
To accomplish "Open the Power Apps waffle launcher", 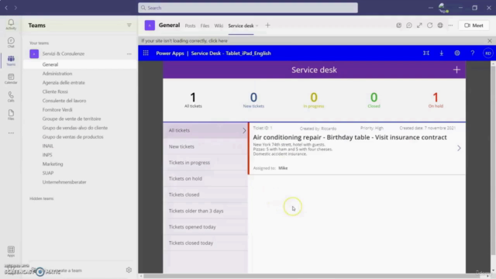I will pyautogui.click(x=146, y=53).
